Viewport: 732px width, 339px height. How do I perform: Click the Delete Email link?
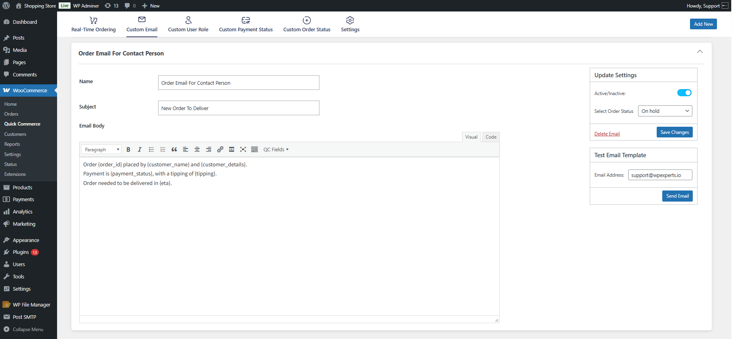(607, 134)
